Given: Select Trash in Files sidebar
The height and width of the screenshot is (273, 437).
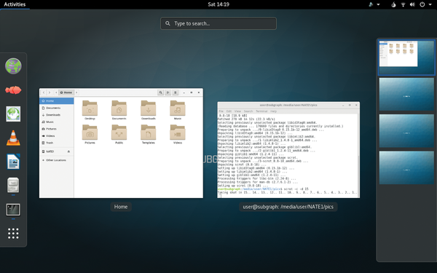Looking at the screenshot, I should coord(57,143).
